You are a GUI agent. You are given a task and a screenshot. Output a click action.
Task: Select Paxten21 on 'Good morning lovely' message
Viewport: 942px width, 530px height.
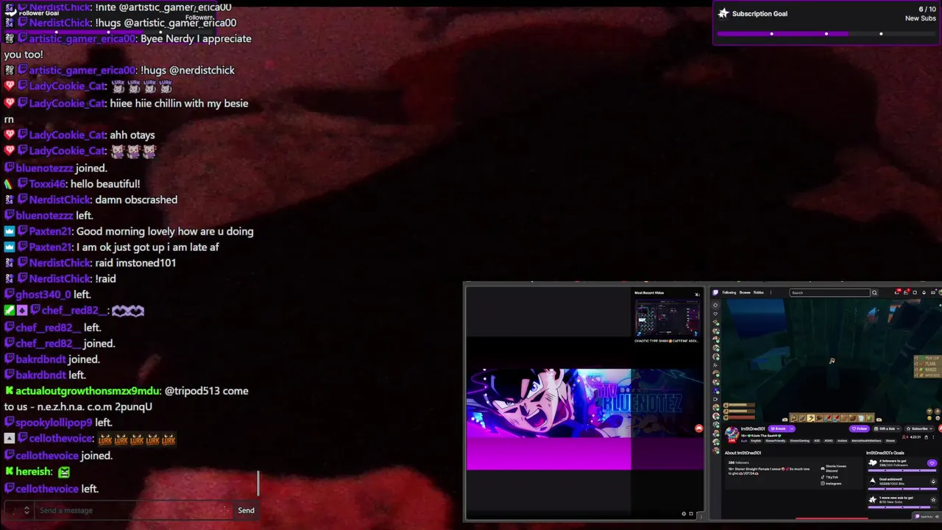[51, 231]
